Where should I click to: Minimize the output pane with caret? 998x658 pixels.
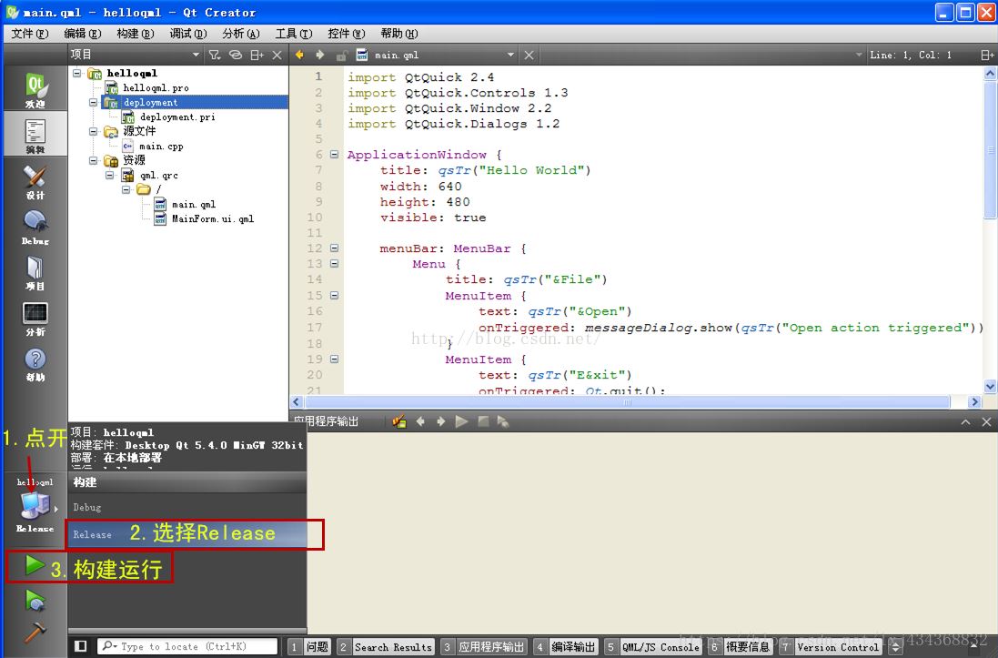965,421
